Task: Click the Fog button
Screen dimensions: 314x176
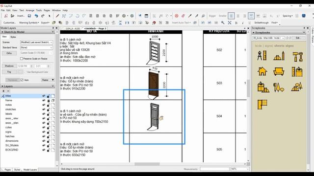Action: coord(9,72)
